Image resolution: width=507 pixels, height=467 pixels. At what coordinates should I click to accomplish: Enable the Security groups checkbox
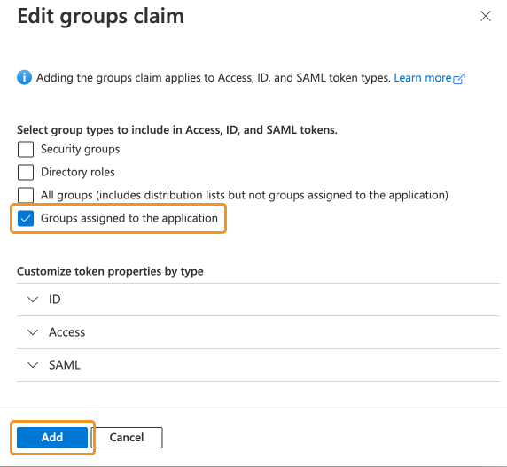point(26,149)
